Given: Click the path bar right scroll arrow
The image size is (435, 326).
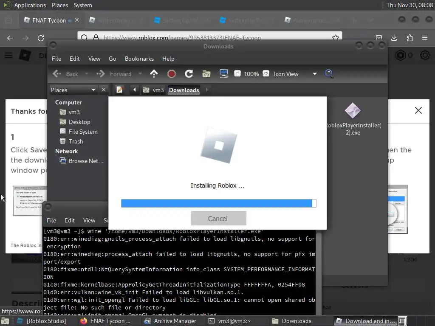Looking at the screenshot, I should point(207,90).
